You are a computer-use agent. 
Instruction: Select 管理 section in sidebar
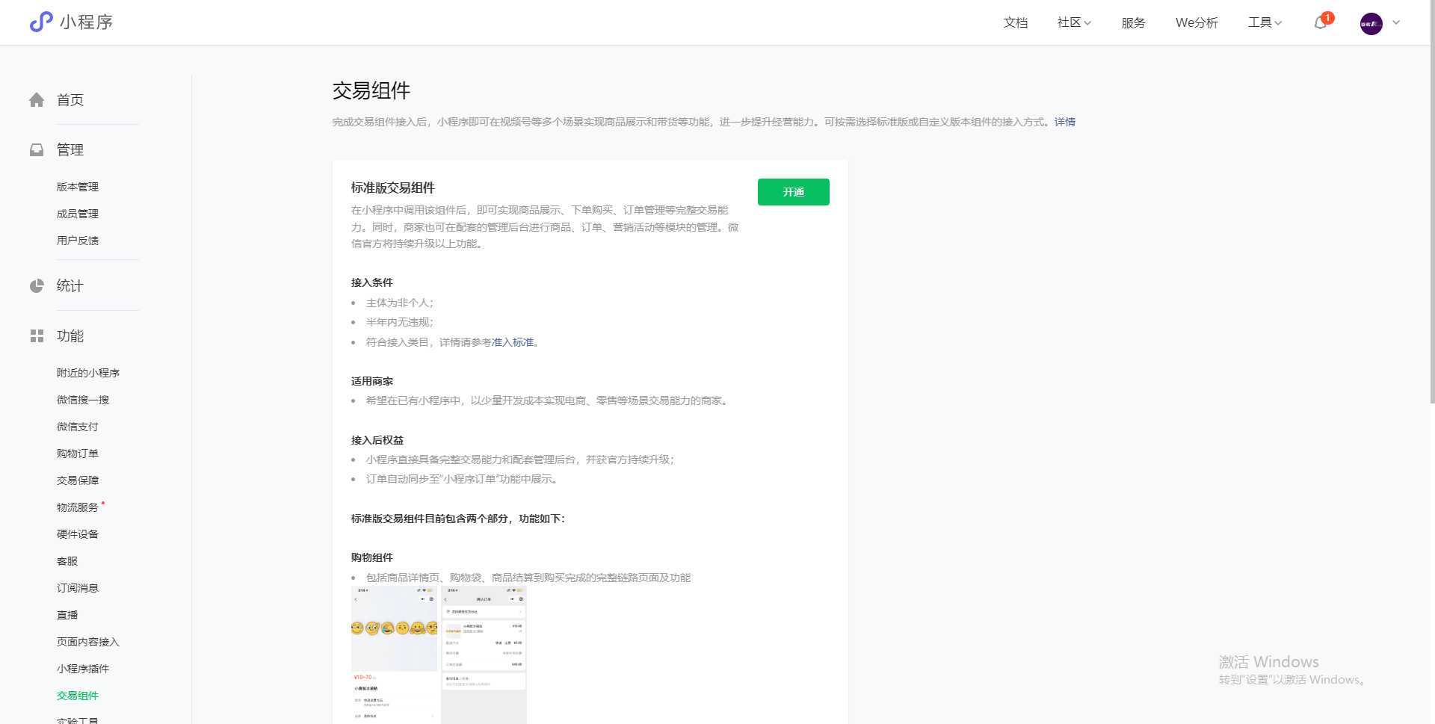point(70,150)
